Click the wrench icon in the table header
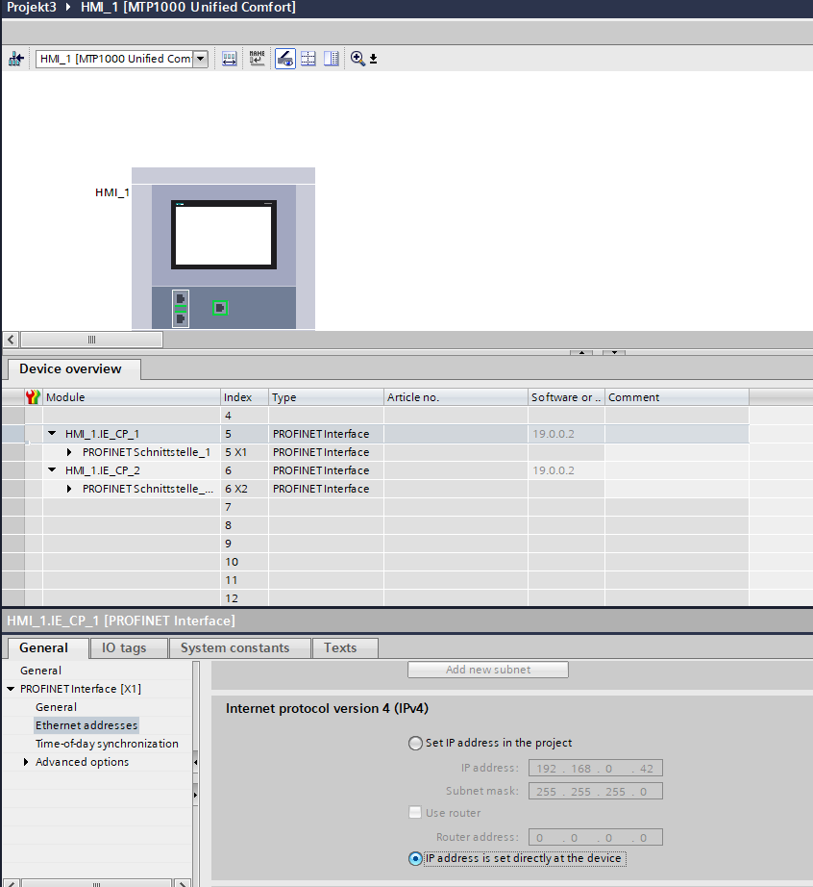 pyautogui.click(x=33, y=397)
